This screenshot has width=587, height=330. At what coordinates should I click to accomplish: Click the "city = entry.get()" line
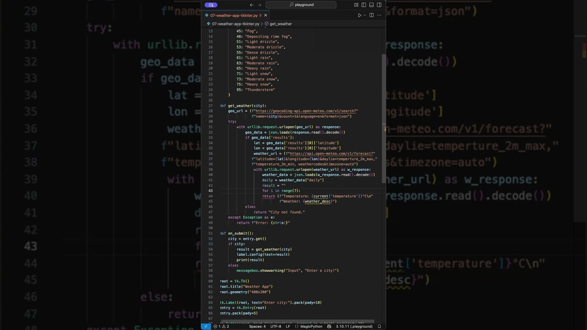[247, 239]
